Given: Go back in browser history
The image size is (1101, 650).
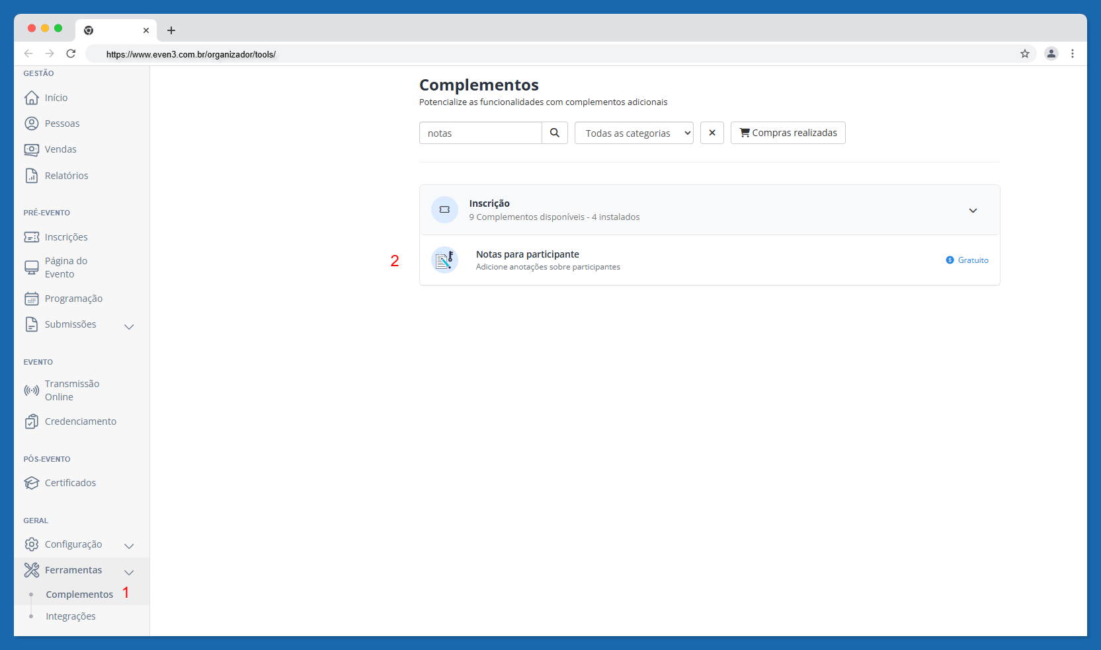Looking at the screenshot, I should point(28,54).
